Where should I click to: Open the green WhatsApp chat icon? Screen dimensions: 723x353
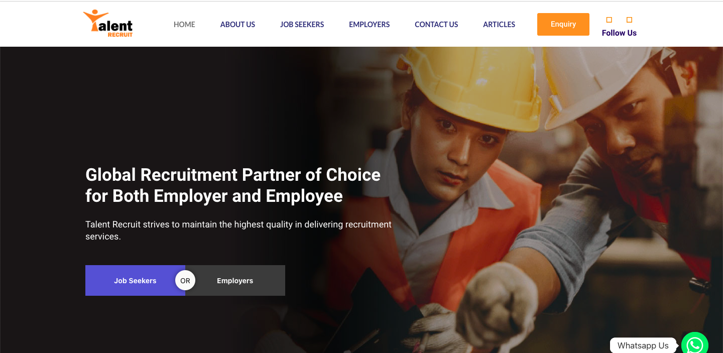pos(695,343)
